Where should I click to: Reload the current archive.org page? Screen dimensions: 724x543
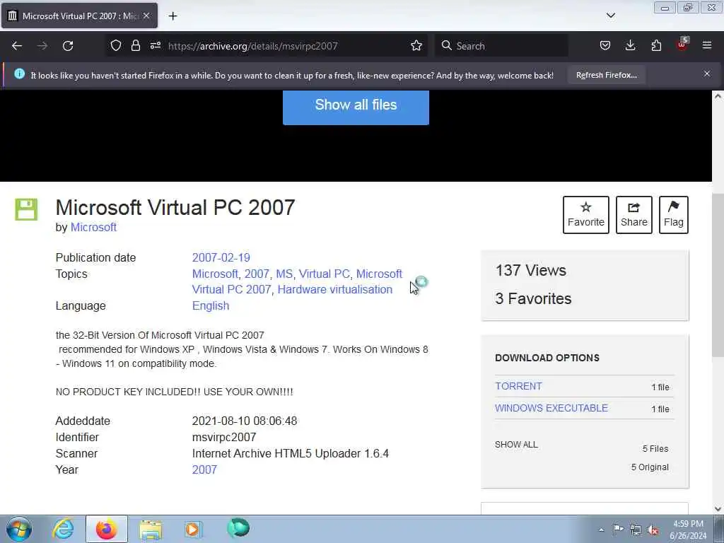68,46
